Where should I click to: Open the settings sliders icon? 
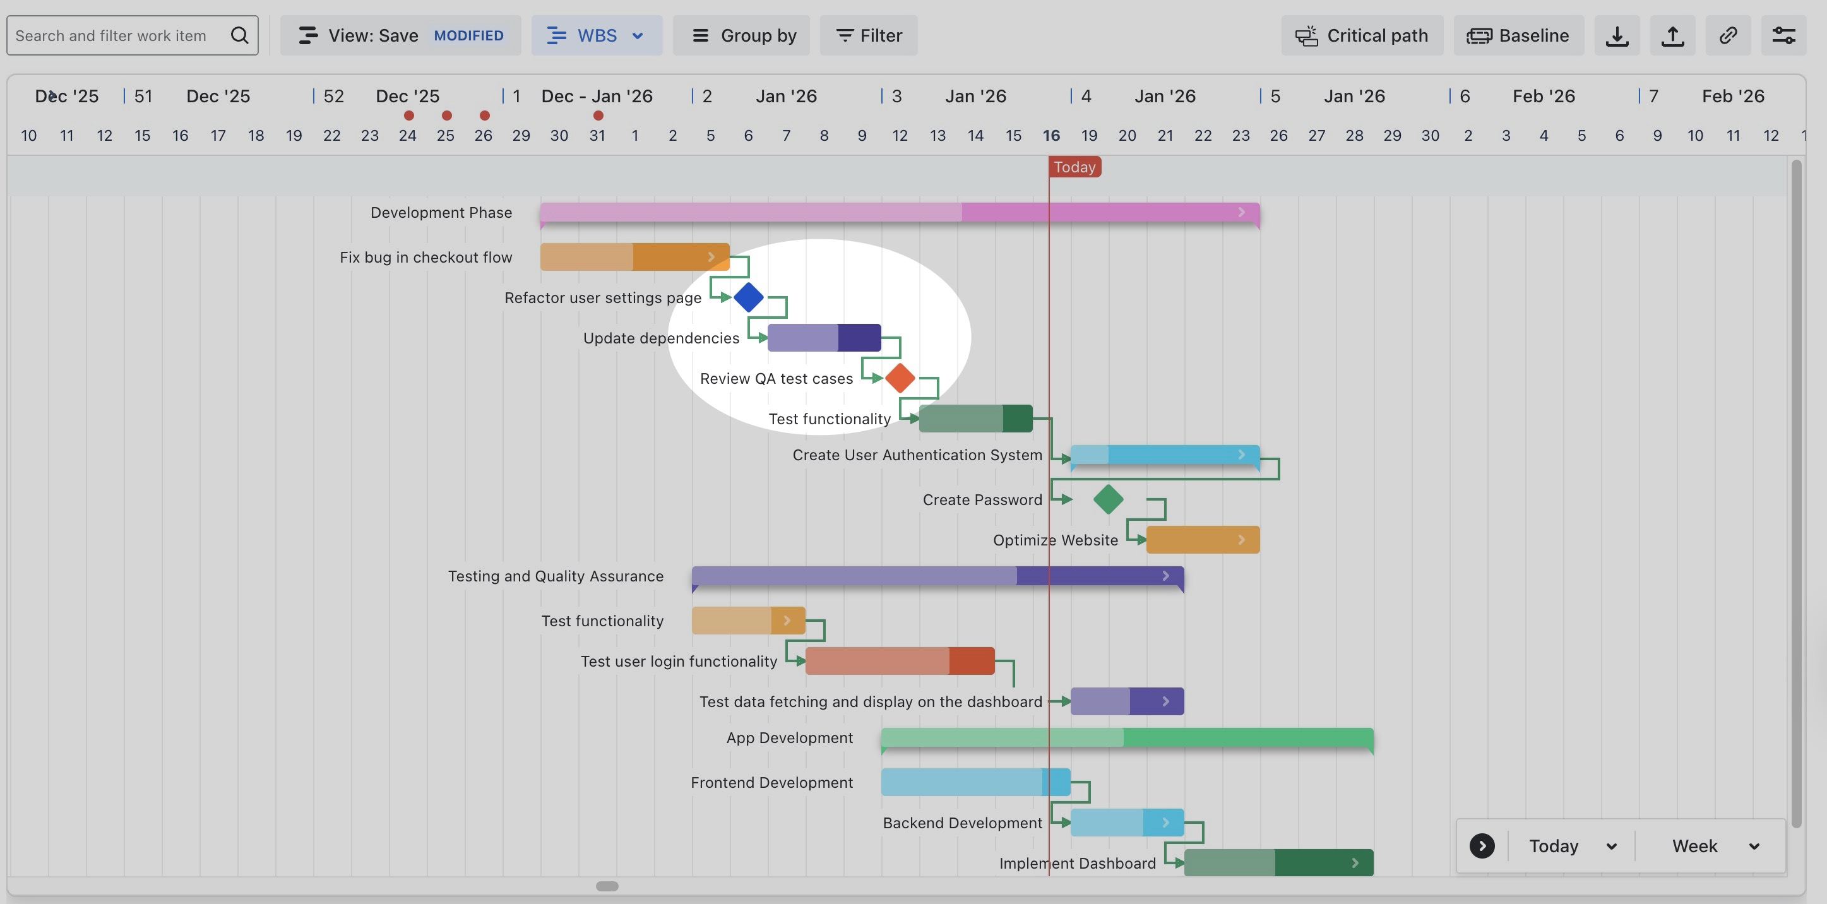click(1783, 35)
